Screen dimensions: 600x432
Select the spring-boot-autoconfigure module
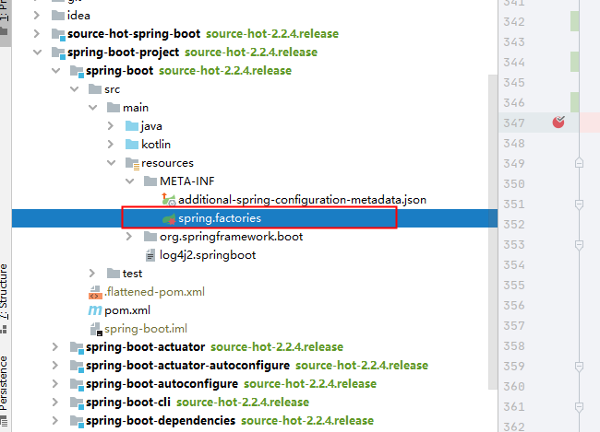click(162, 384)
